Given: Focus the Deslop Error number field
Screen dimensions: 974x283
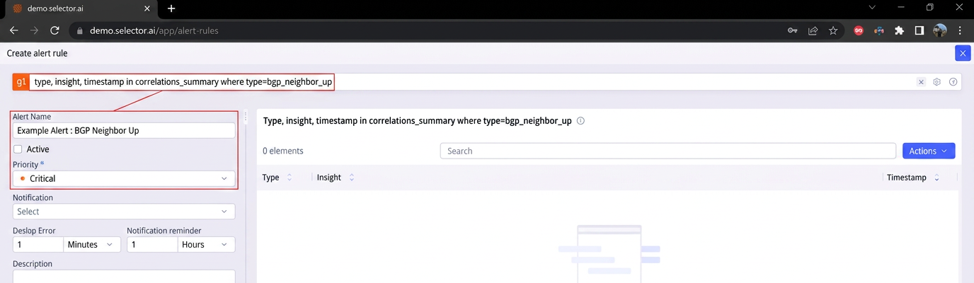Looking at the screenshot, I should coord(38,244).
